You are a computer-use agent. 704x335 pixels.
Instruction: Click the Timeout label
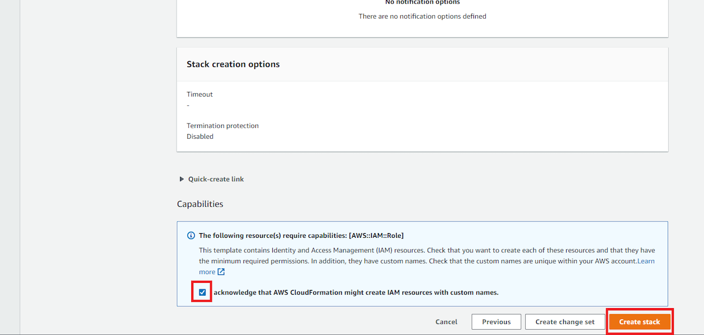tap(199, 94)
